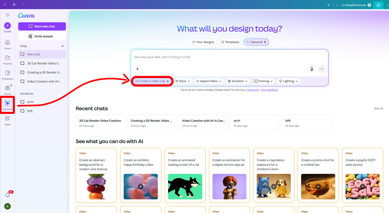Viewport: 389px width, 213px height.
Task: Click the "See what you can do with AI" heading
Action: click(109, 141)
